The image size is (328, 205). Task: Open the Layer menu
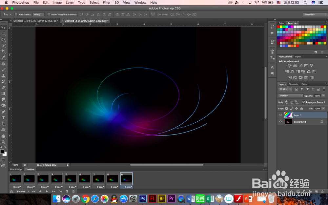70,3
